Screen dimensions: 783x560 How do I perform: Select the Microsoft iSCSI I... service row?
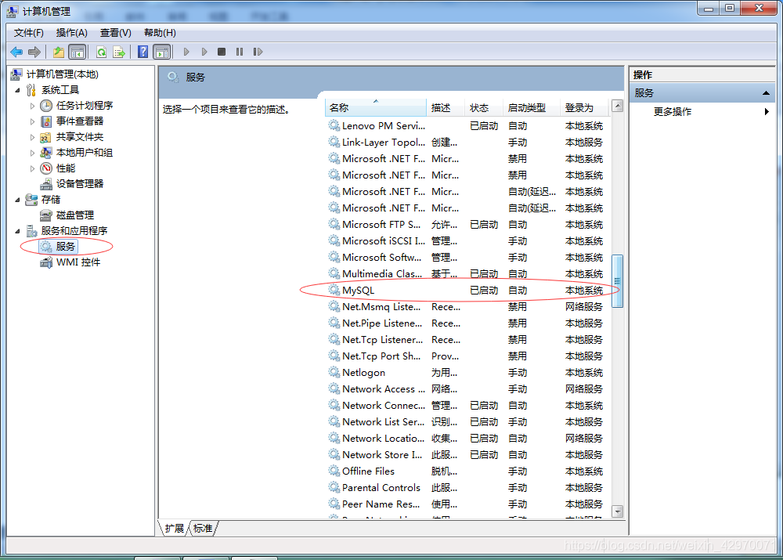468,240
